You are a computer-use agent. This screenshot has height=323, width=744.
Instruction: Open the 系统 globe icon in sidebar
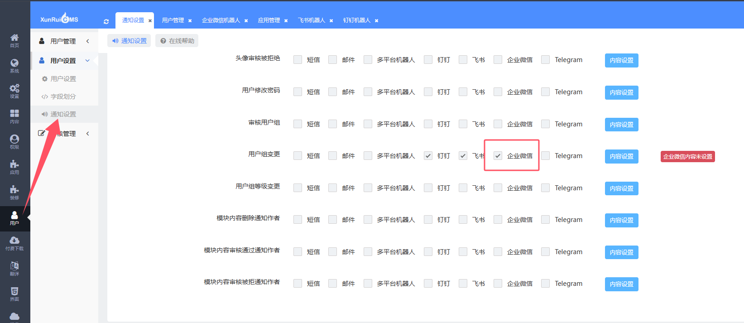(x=14, y=65)
